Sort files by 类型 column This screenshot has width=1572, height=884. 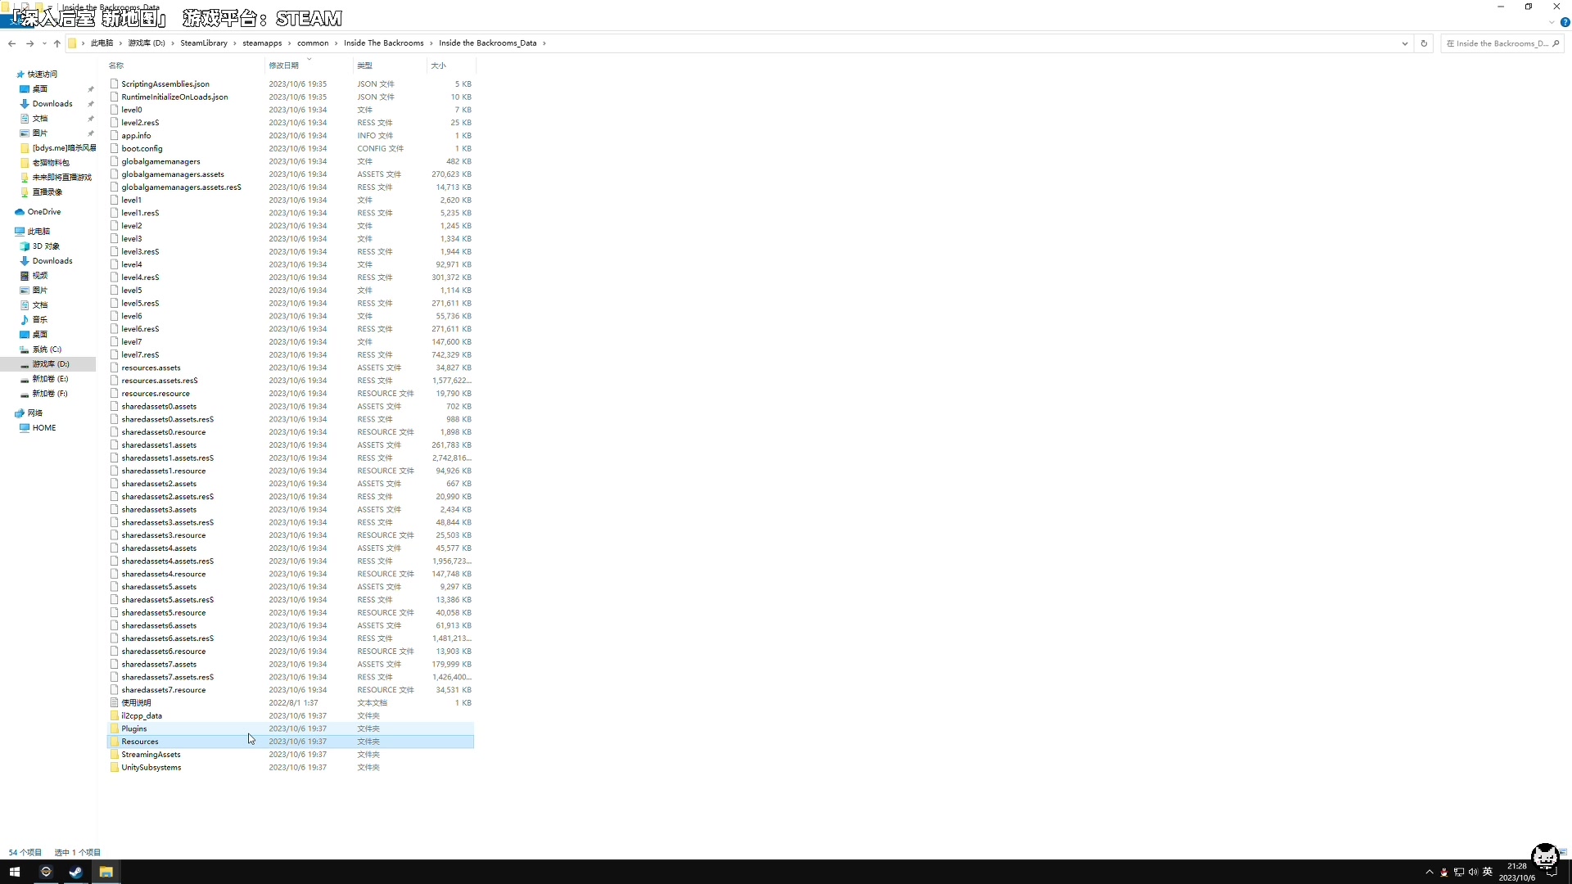pos(365,65)
